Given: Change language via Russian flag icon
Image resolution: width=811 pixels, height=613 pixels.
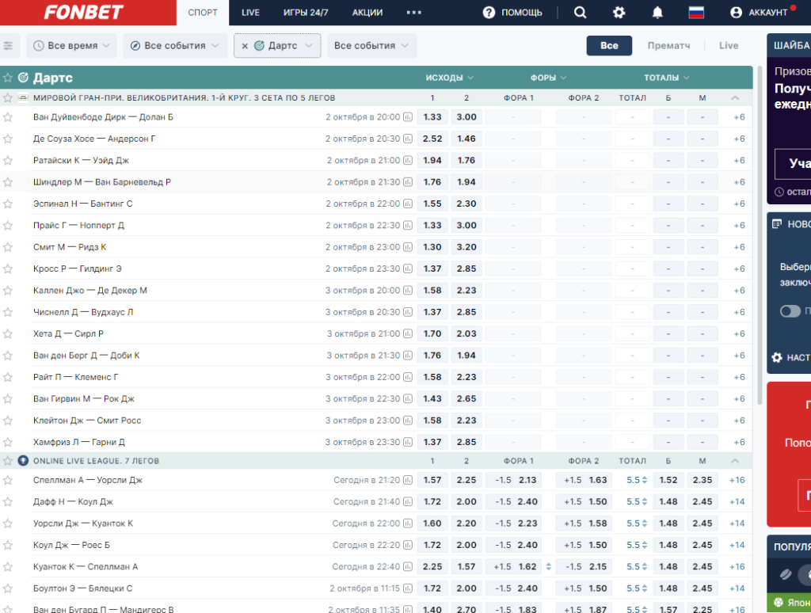Looking at the screenshot, I should point(696,13).
